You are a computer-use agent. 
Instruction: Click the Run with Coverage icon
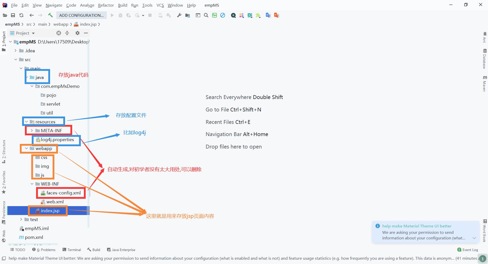pyautogui.click(x=129, y=15)
